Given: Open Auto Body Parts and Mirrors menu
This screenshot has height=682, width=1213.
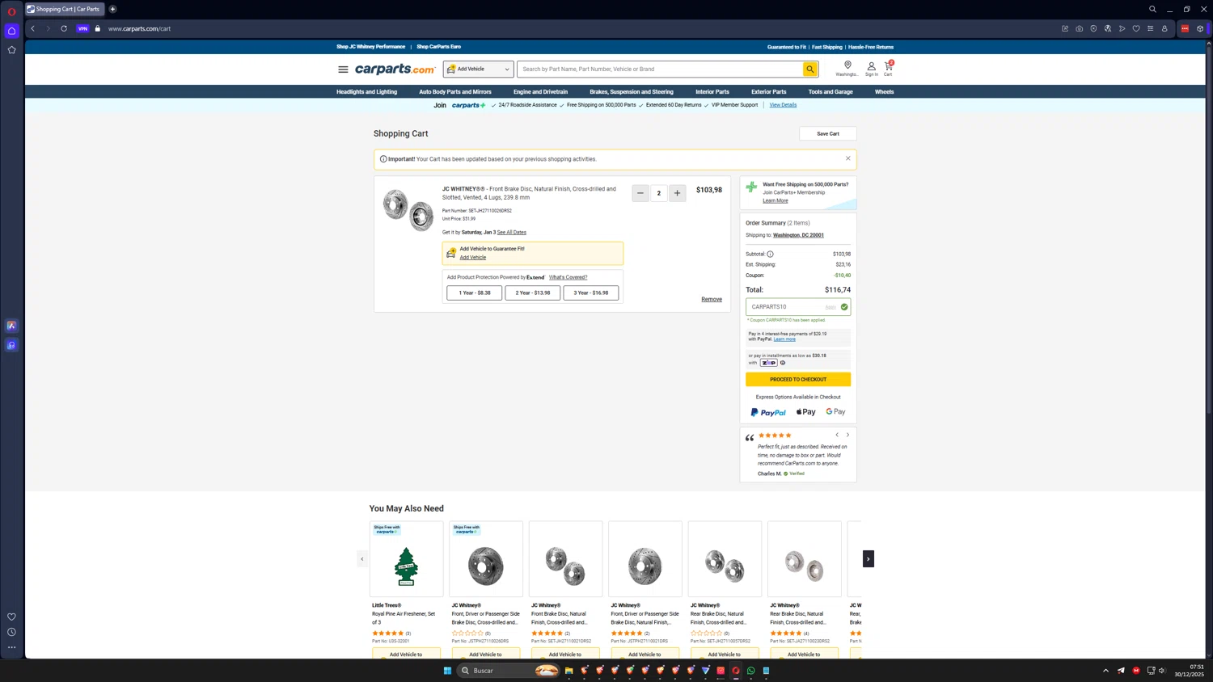Looking at the screenshot, I should click(x=455, y=92).
